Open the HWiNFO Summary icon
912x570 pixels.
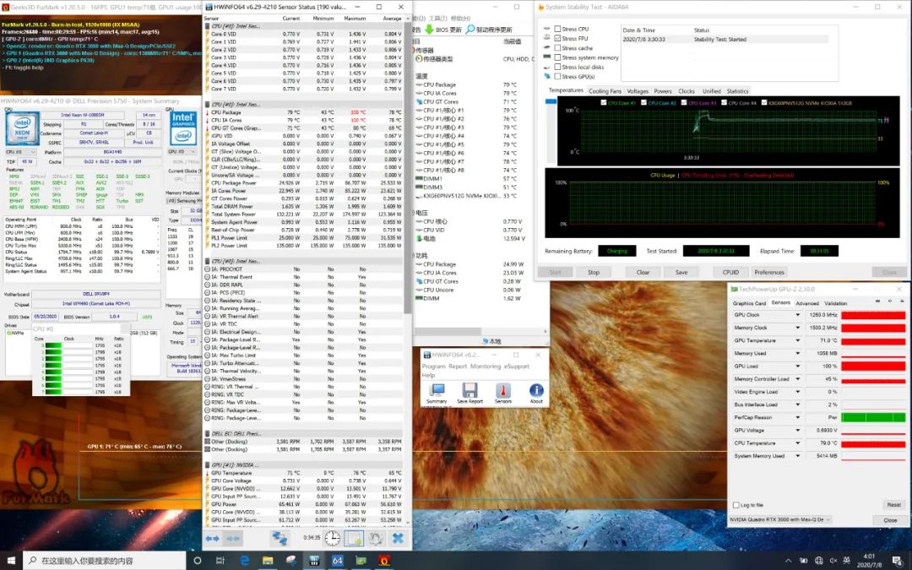tap(437, 392)
